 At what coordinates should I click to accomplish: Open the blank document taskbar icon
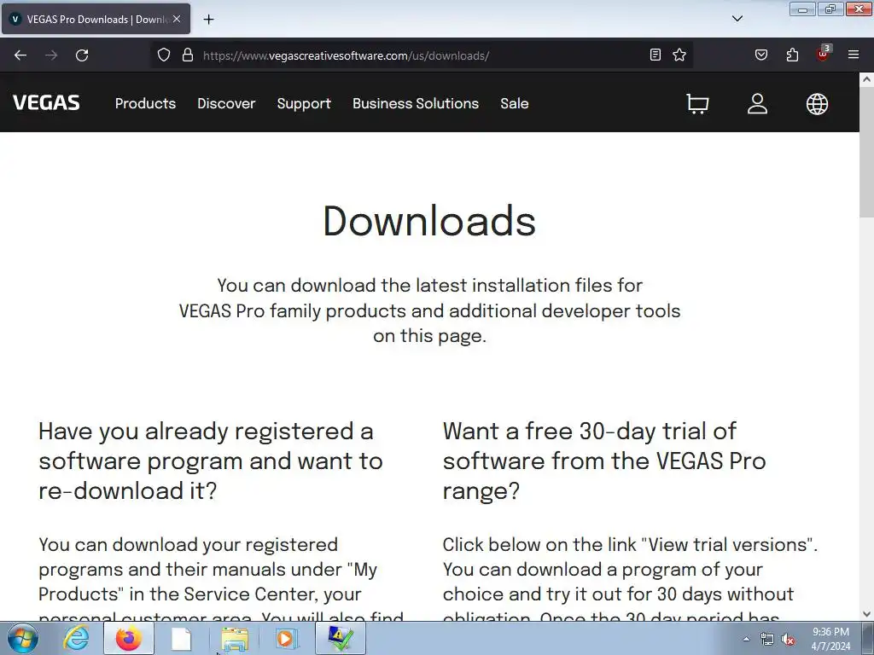click(x=181, y=639)
